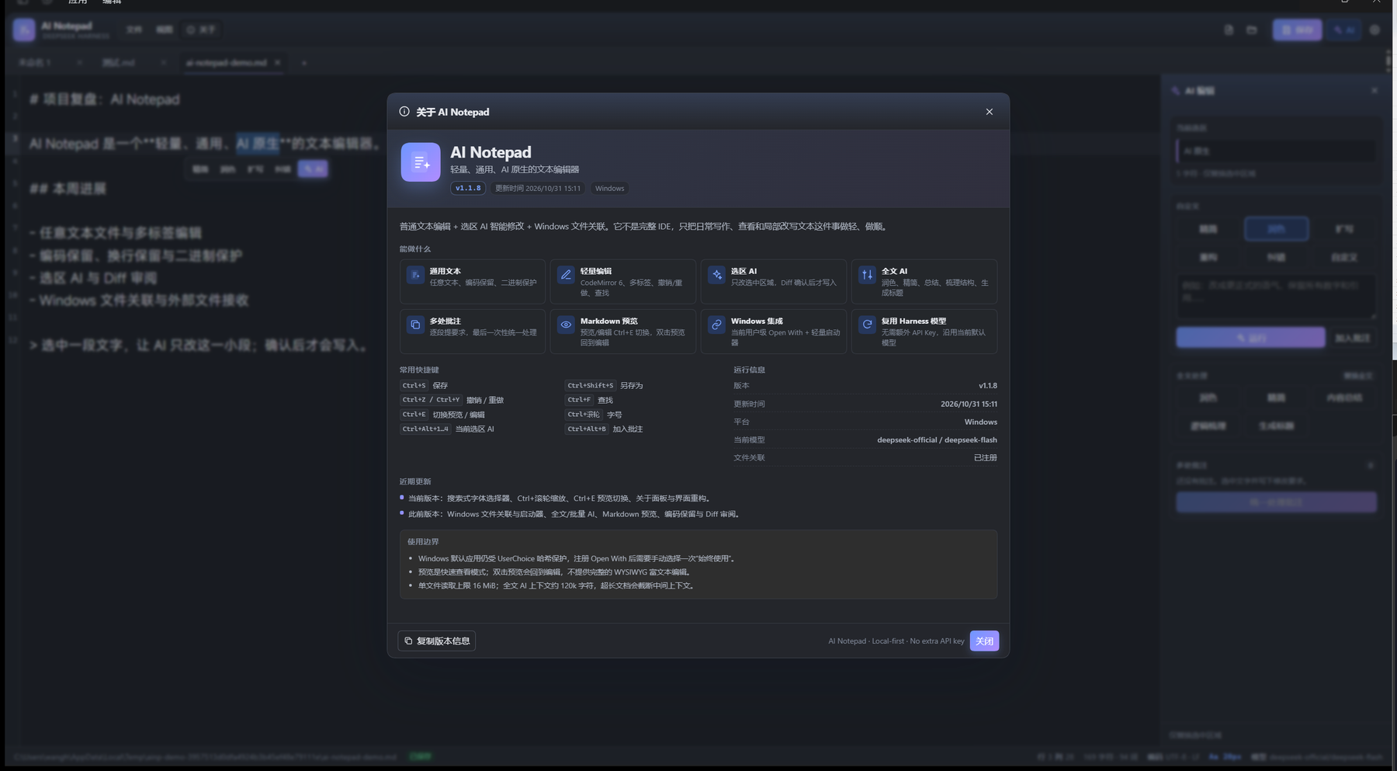Click the Ctrl+Shift+S 另存为 shortcut entry
This screenshot has width=1397, height=771.
[604, 385]
